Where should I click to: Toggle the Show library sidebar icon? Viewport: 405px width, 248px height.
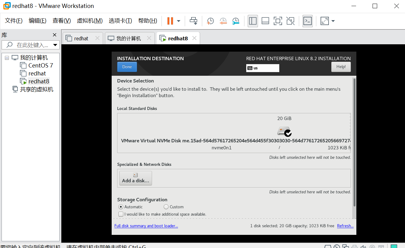(253, 21)
